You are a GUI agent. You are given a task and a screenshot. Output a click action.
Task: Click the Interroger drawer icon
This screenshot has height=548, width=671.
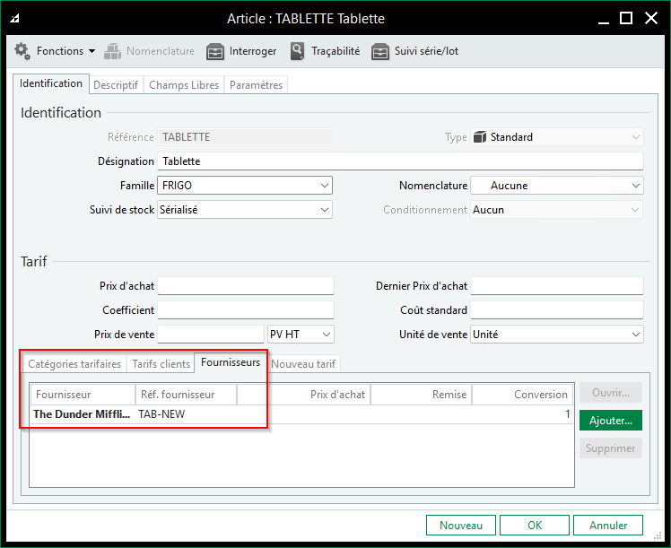[214, 51]
